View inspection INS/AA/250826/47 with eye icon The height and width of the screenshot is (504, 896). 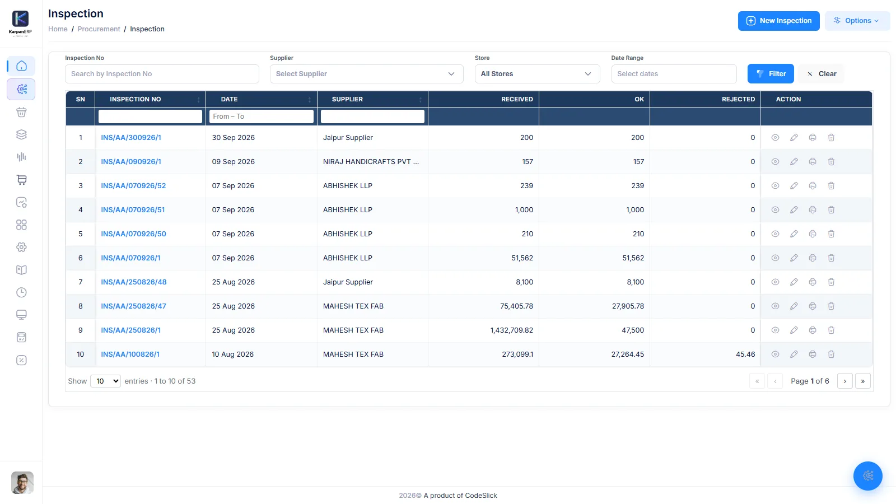[775, 306]
